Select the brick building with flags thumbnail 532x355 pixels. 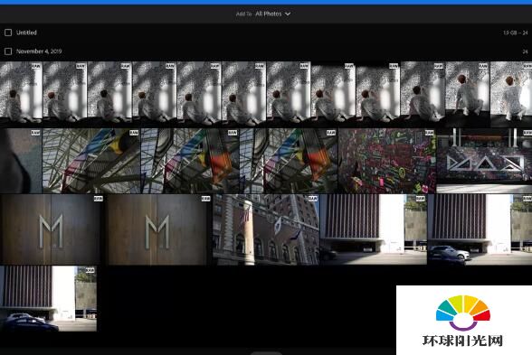pyautogui.click(x=266, y=229)
